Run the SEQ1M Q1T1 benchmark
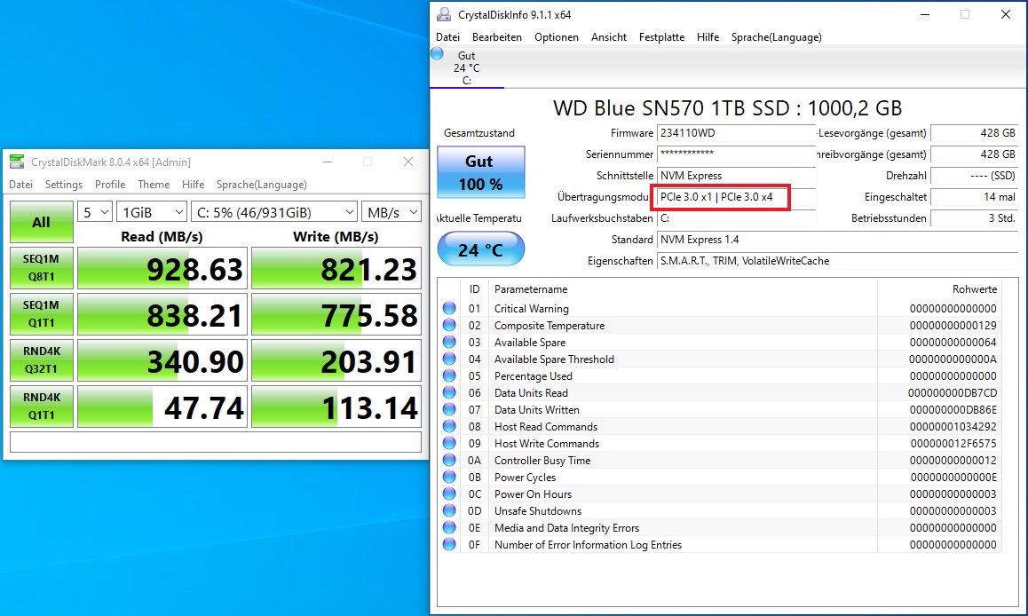 pyautogui.click(x=42, y=314)
